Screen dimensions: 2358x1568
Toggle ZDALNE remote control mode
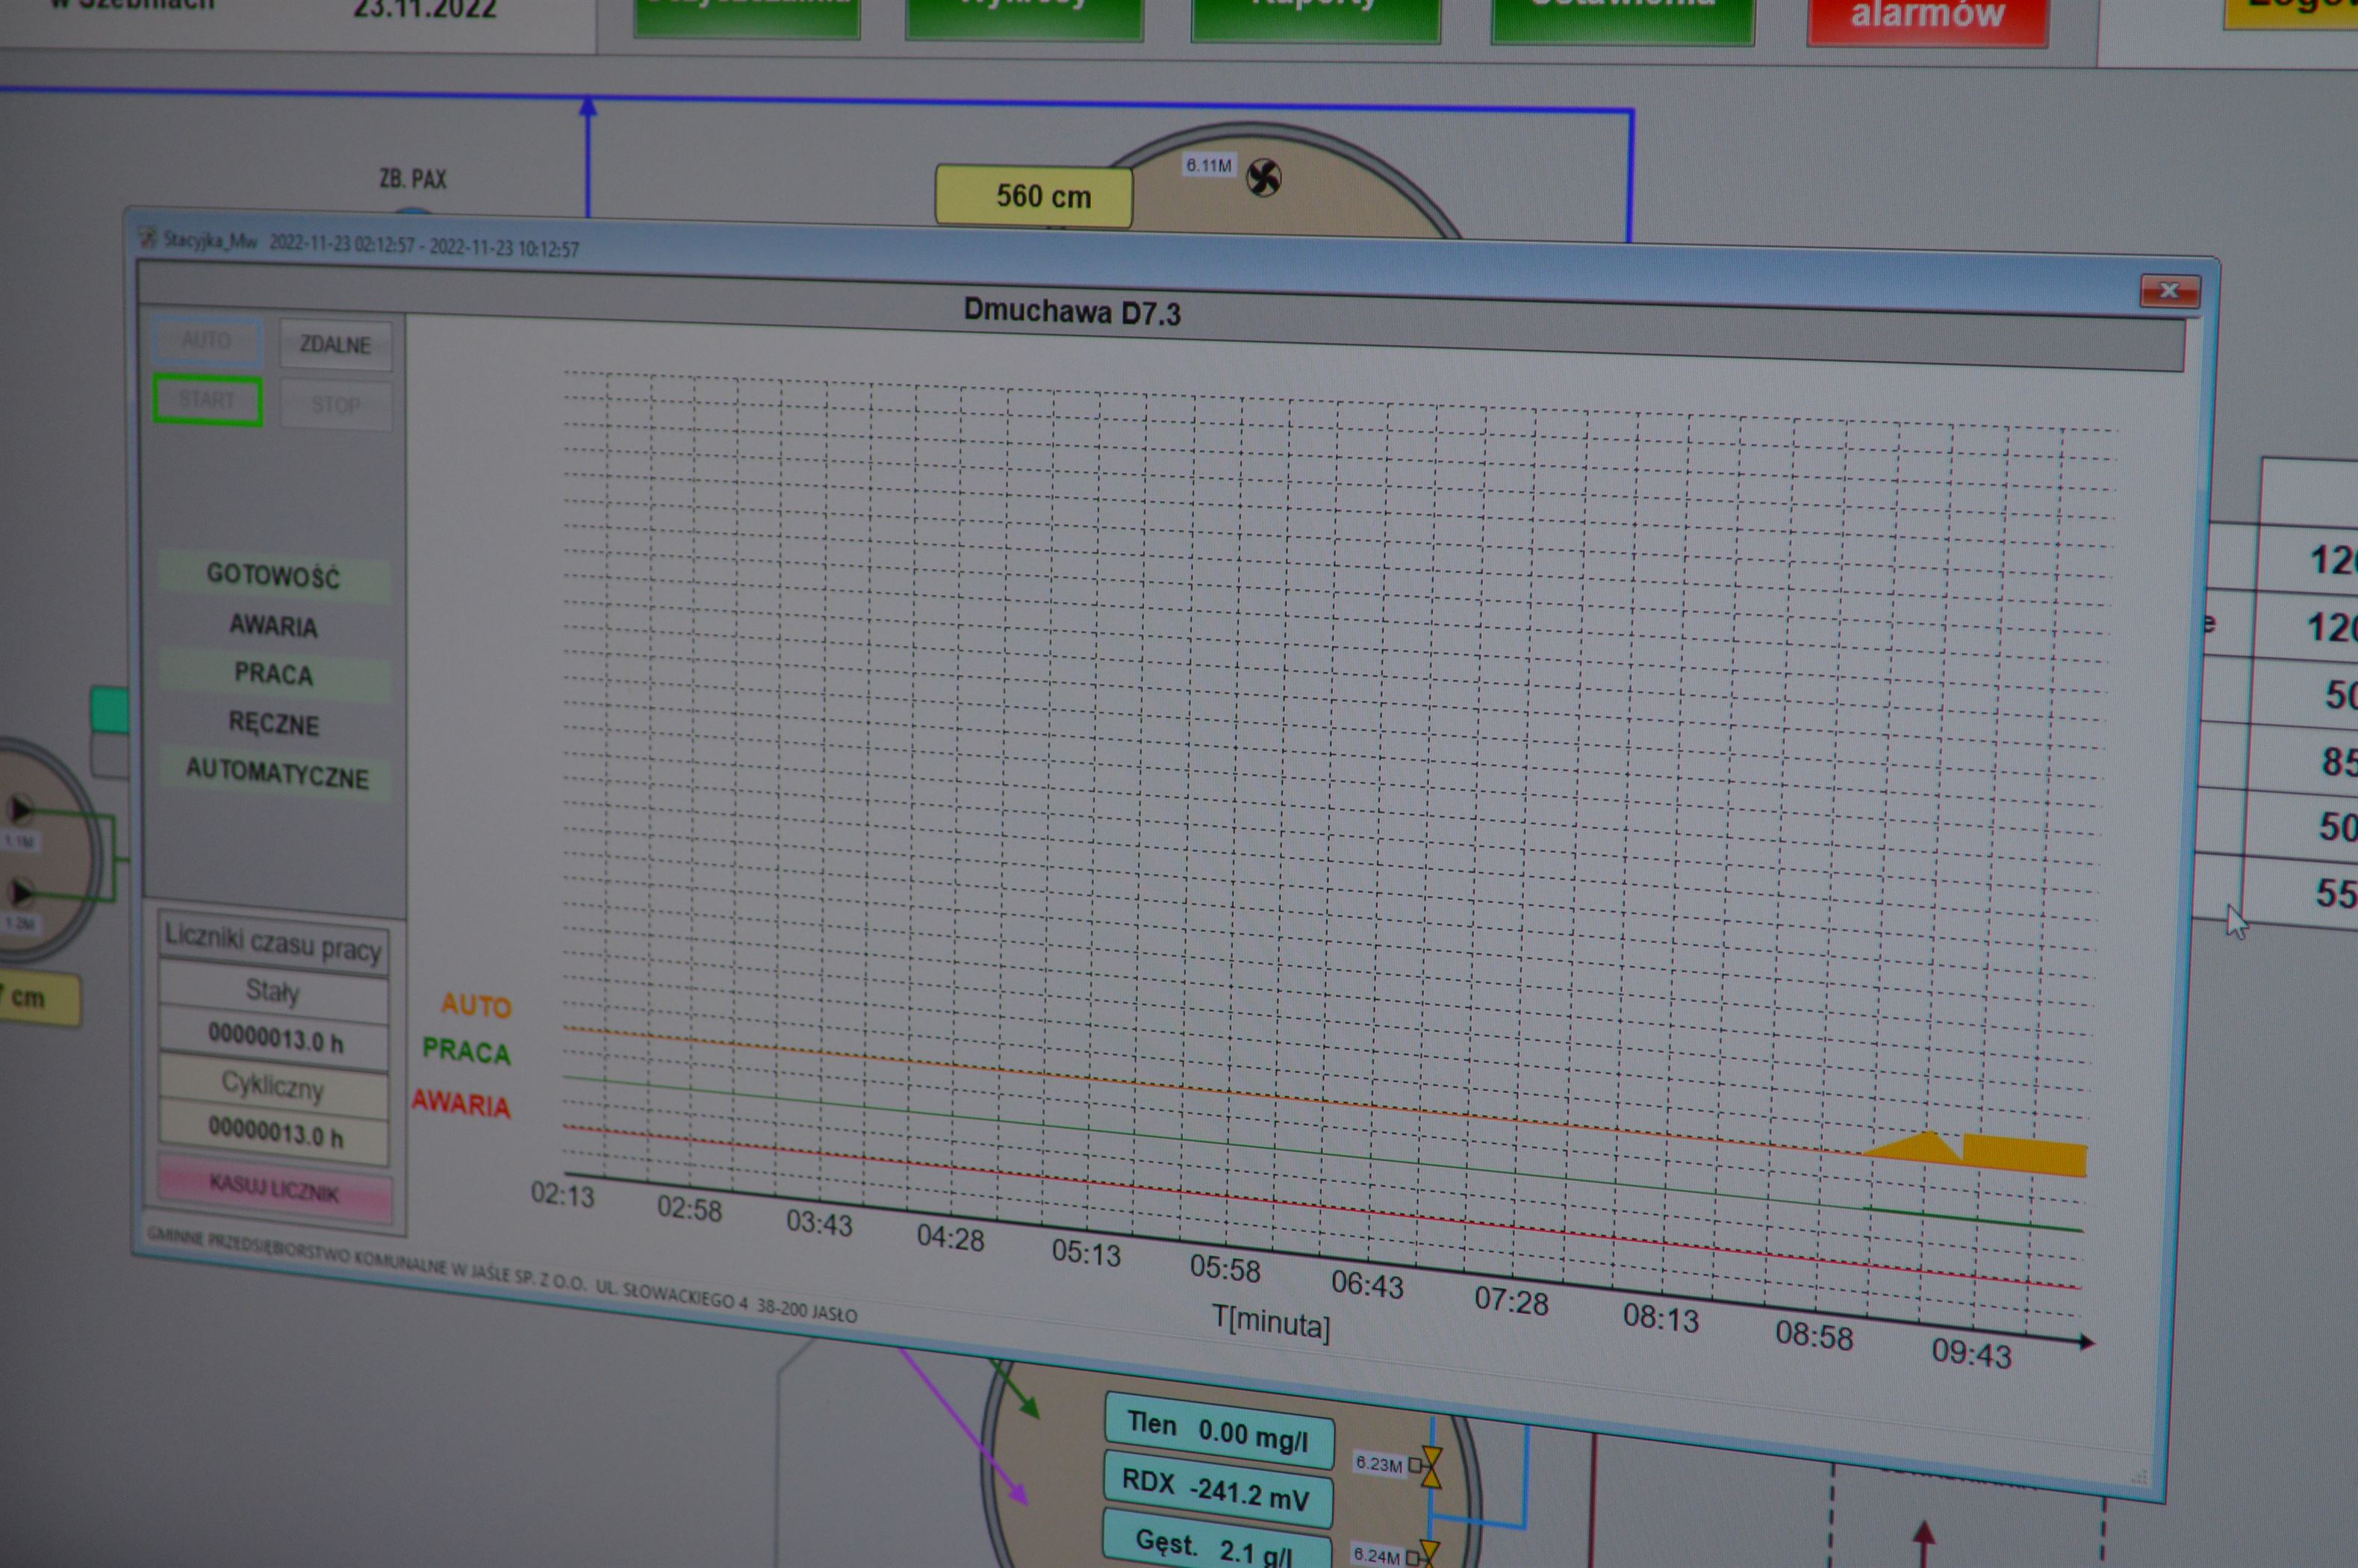pyautogui.click(x=335, y=346)
